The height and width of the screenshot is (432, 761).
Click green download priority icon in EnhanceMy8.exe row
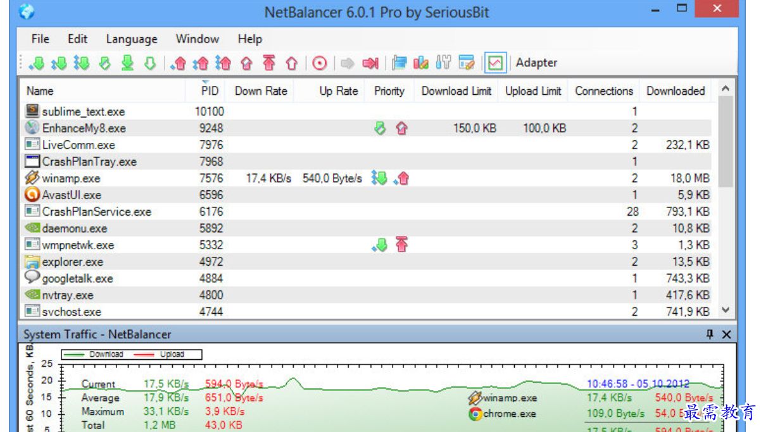[380, 128]
